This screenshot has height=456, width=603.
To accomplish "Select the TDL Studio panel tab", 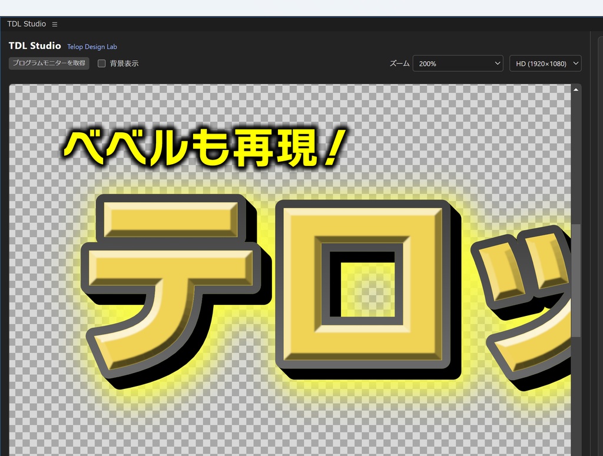I will [26, 24].
